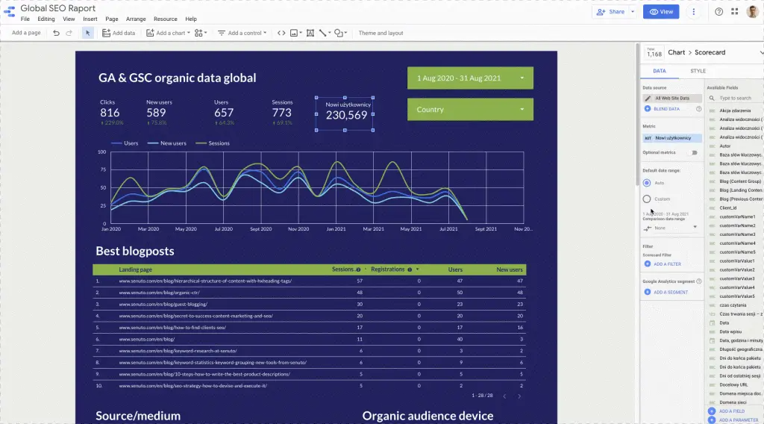Click the Blend Data help icon

pyautogui.click(x=698, y=109)
